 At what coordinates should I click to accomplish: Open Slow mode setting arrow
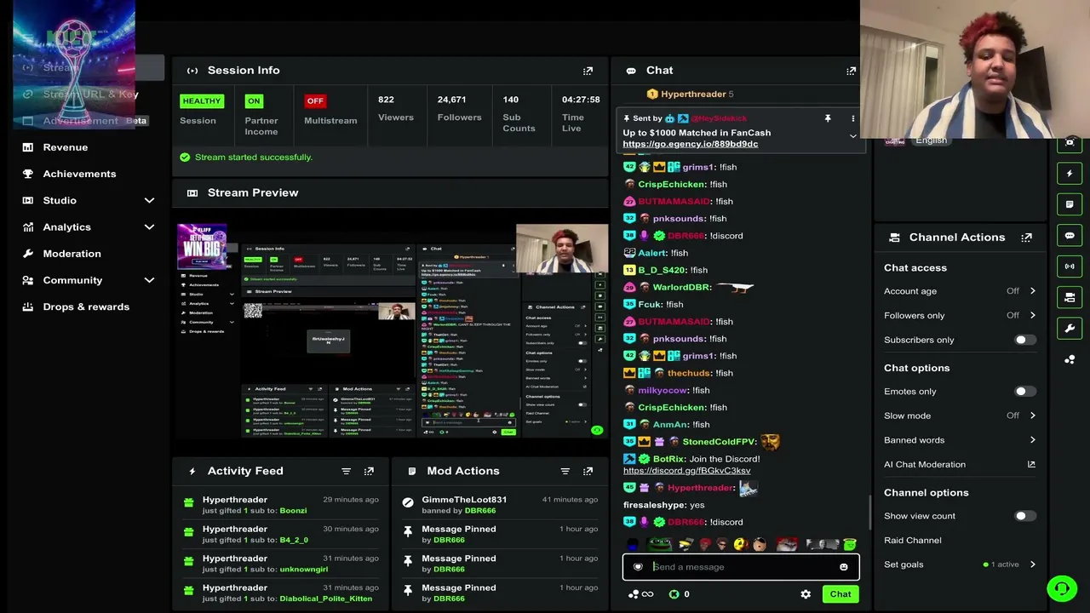pos(1032,415)
